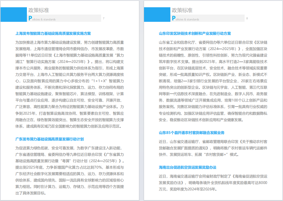Click the line starting 安全，稳妥推动区块链技术创新应用
Image resolution: width=283 pixels, height=201 pixels.
click(x=201, y=120)
